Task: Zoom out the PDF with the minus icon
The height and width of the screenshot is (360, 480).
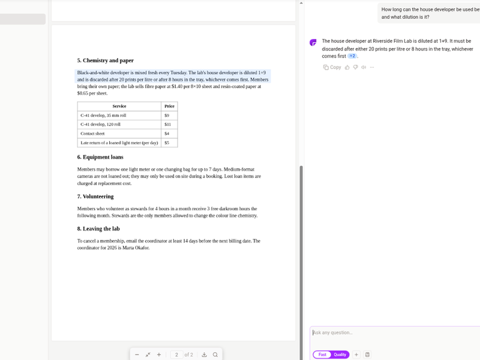Action: click(x=137, y=355)
